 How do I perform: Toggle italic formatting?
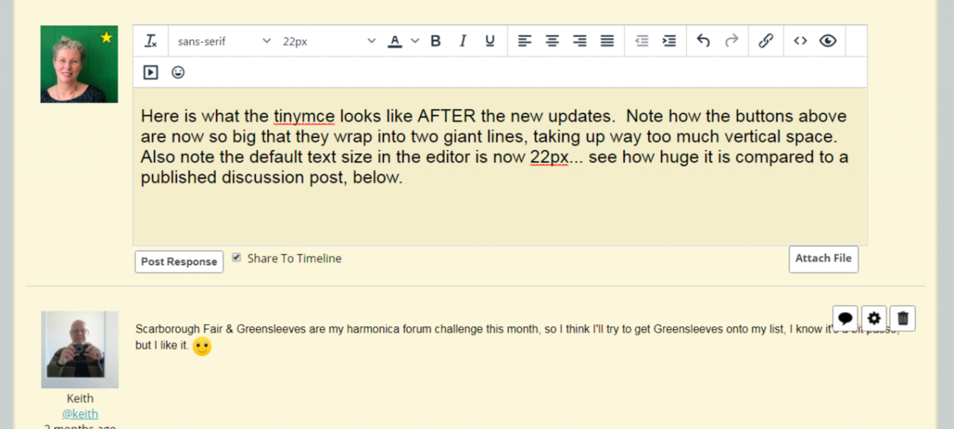pos(463,42)
